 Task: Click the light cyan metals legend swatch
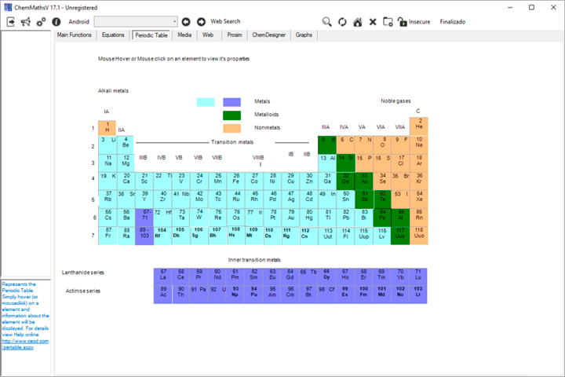pos(206,102)
